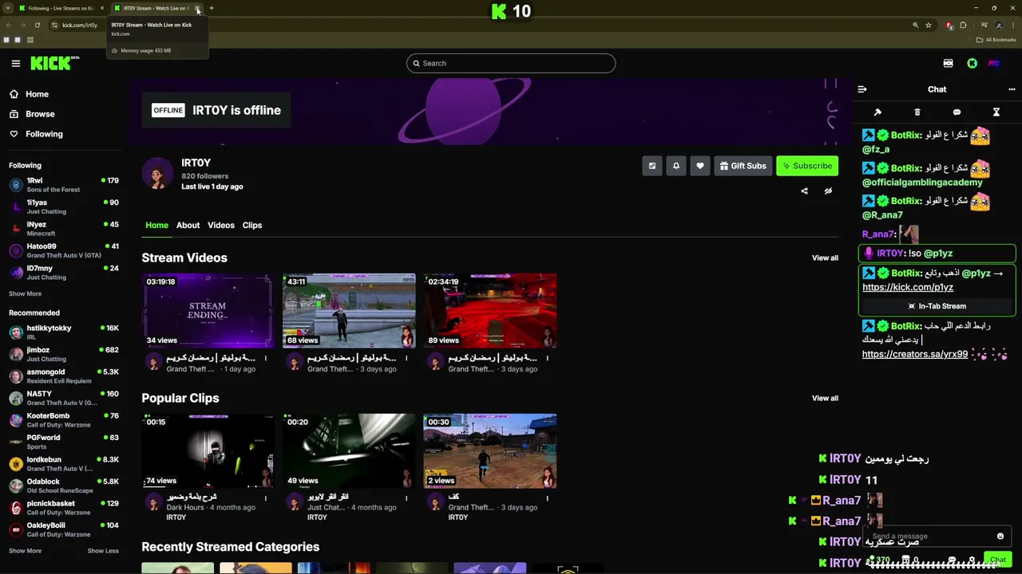Show More followed channels
This screenshot has height=574, width=1022.
(25, 293)
